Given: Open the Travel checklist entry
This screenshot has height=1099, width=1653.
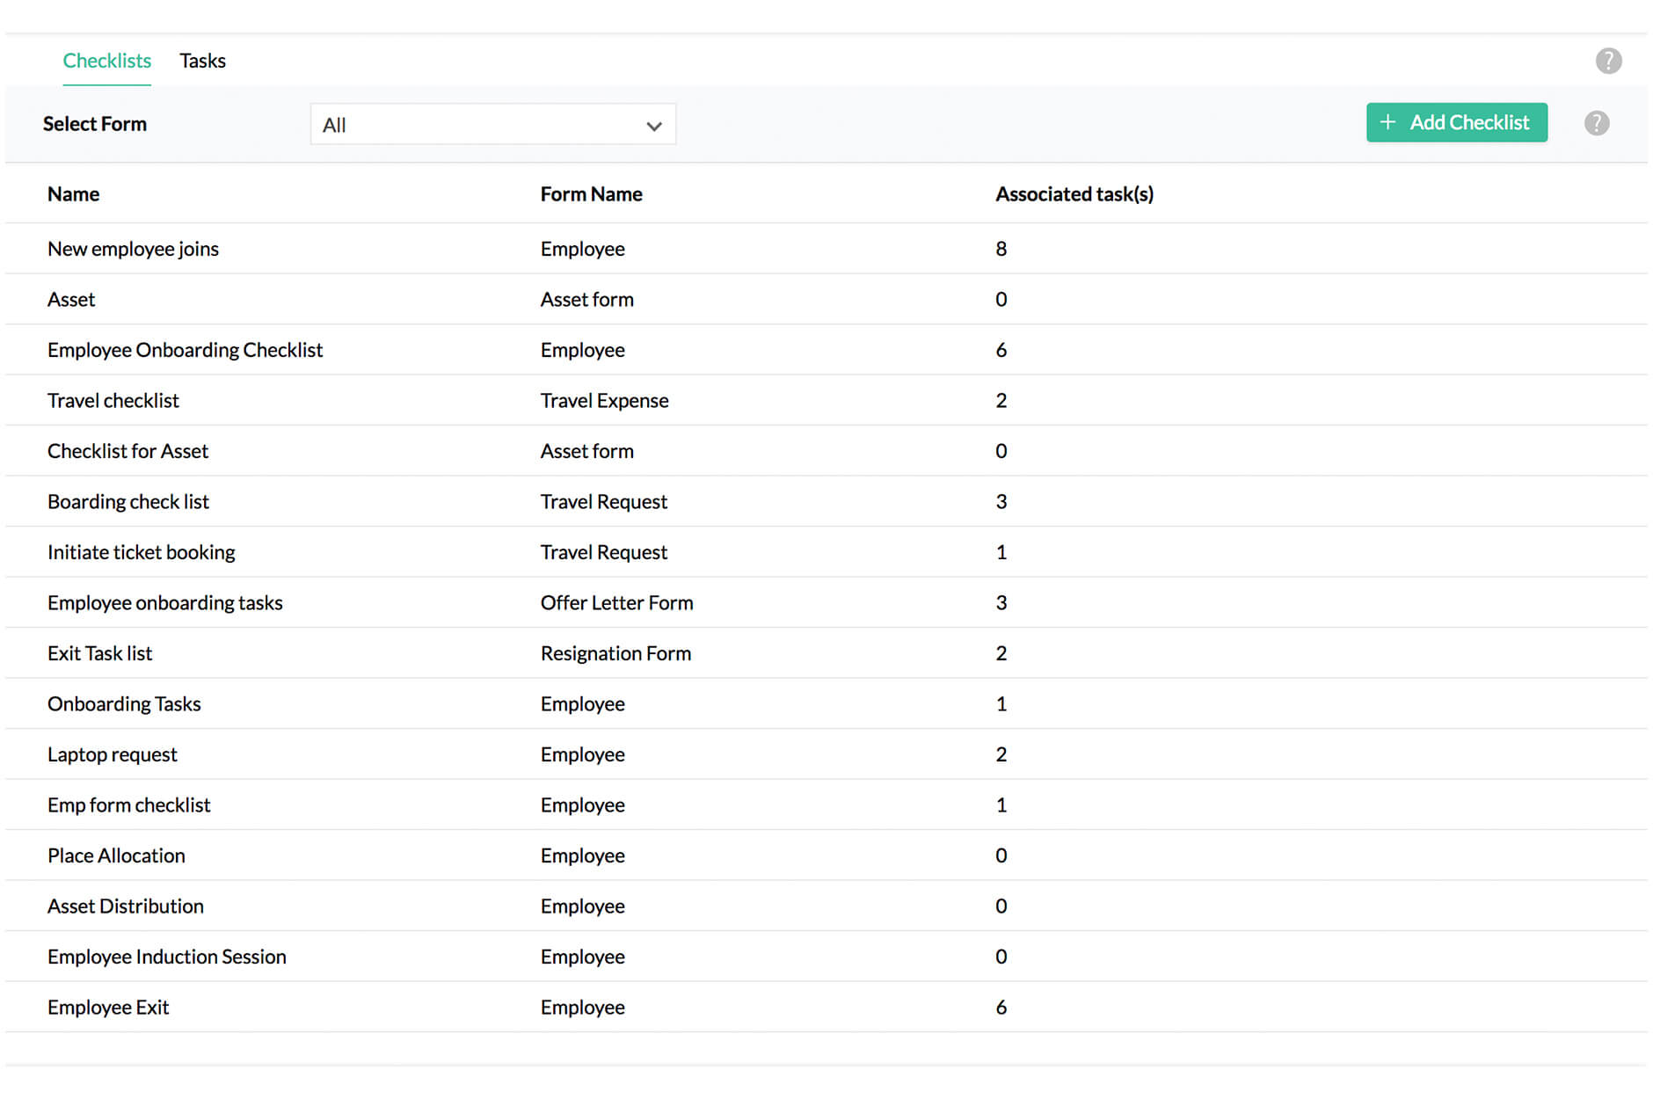Looking at the screenshot, I should (x=113, y=400).
